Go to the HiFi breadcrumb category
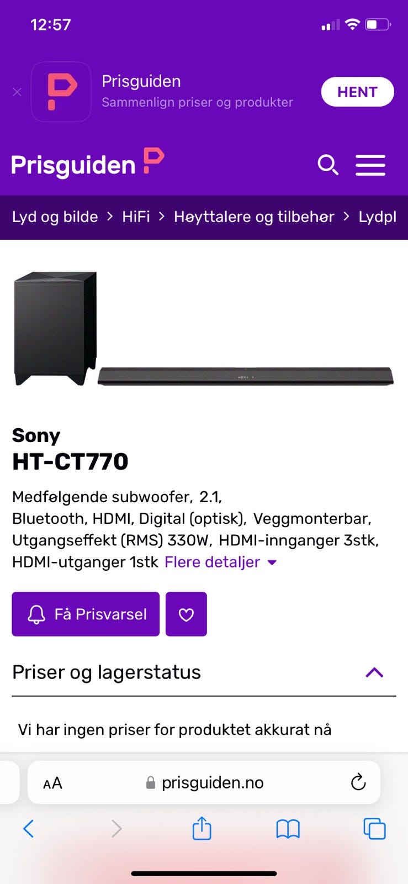 coord(136,217)
